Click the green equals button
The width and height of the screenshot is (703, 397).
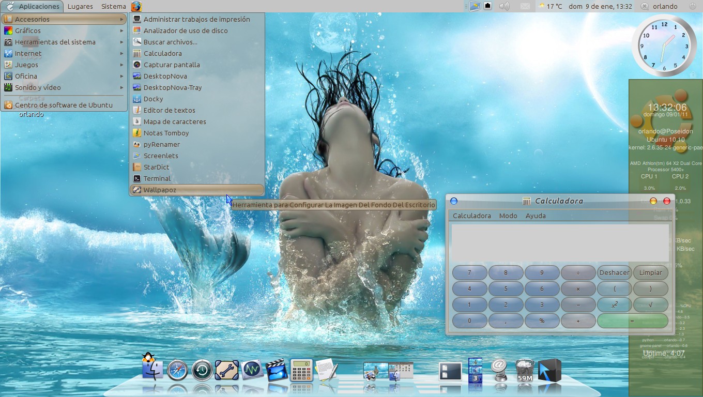coord(632,320)
